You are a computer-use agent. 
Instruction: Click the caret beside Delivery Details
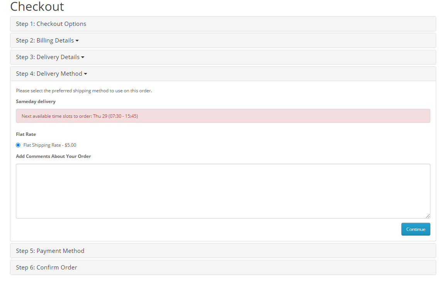pos(83,57)
